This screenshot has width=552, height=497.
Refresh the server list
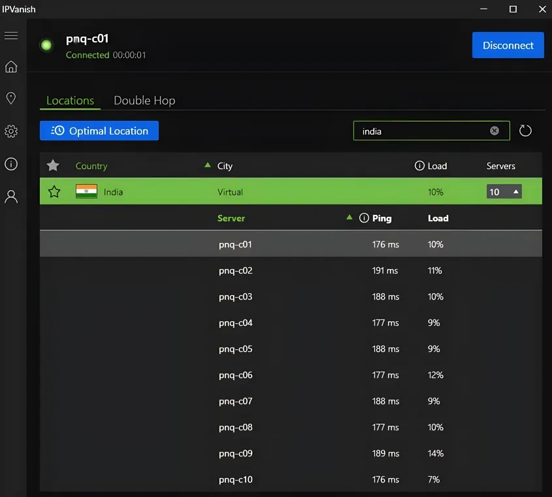pyautogui.click(x=525, y=131)
